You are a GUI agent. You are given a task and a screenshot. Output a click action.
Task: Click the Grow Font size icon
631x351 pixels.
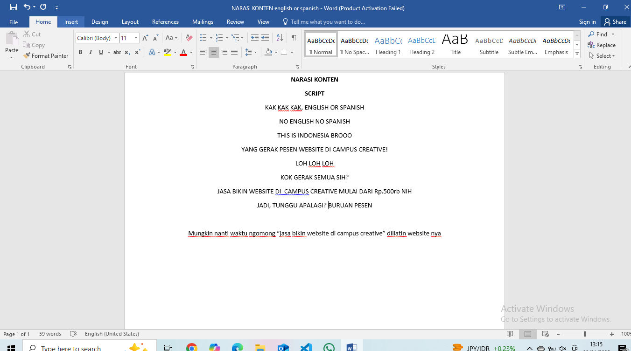tap(145, 38)
